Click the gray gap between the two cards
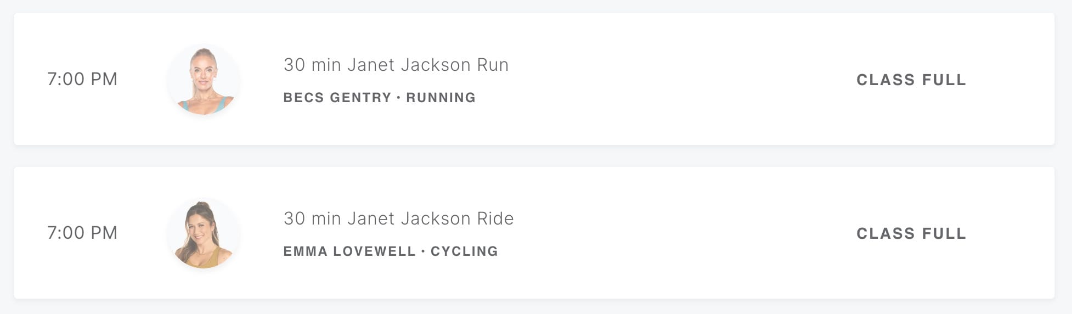The height and width of the screenshot is (314, 1072). (x=534, y=156)
